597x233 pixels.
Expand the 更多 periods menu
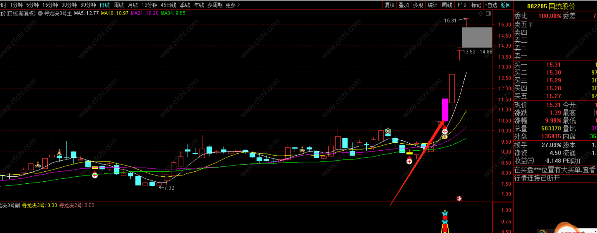click(233, 5)
